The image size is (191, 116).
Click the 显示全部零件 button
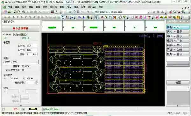(21, 29)
